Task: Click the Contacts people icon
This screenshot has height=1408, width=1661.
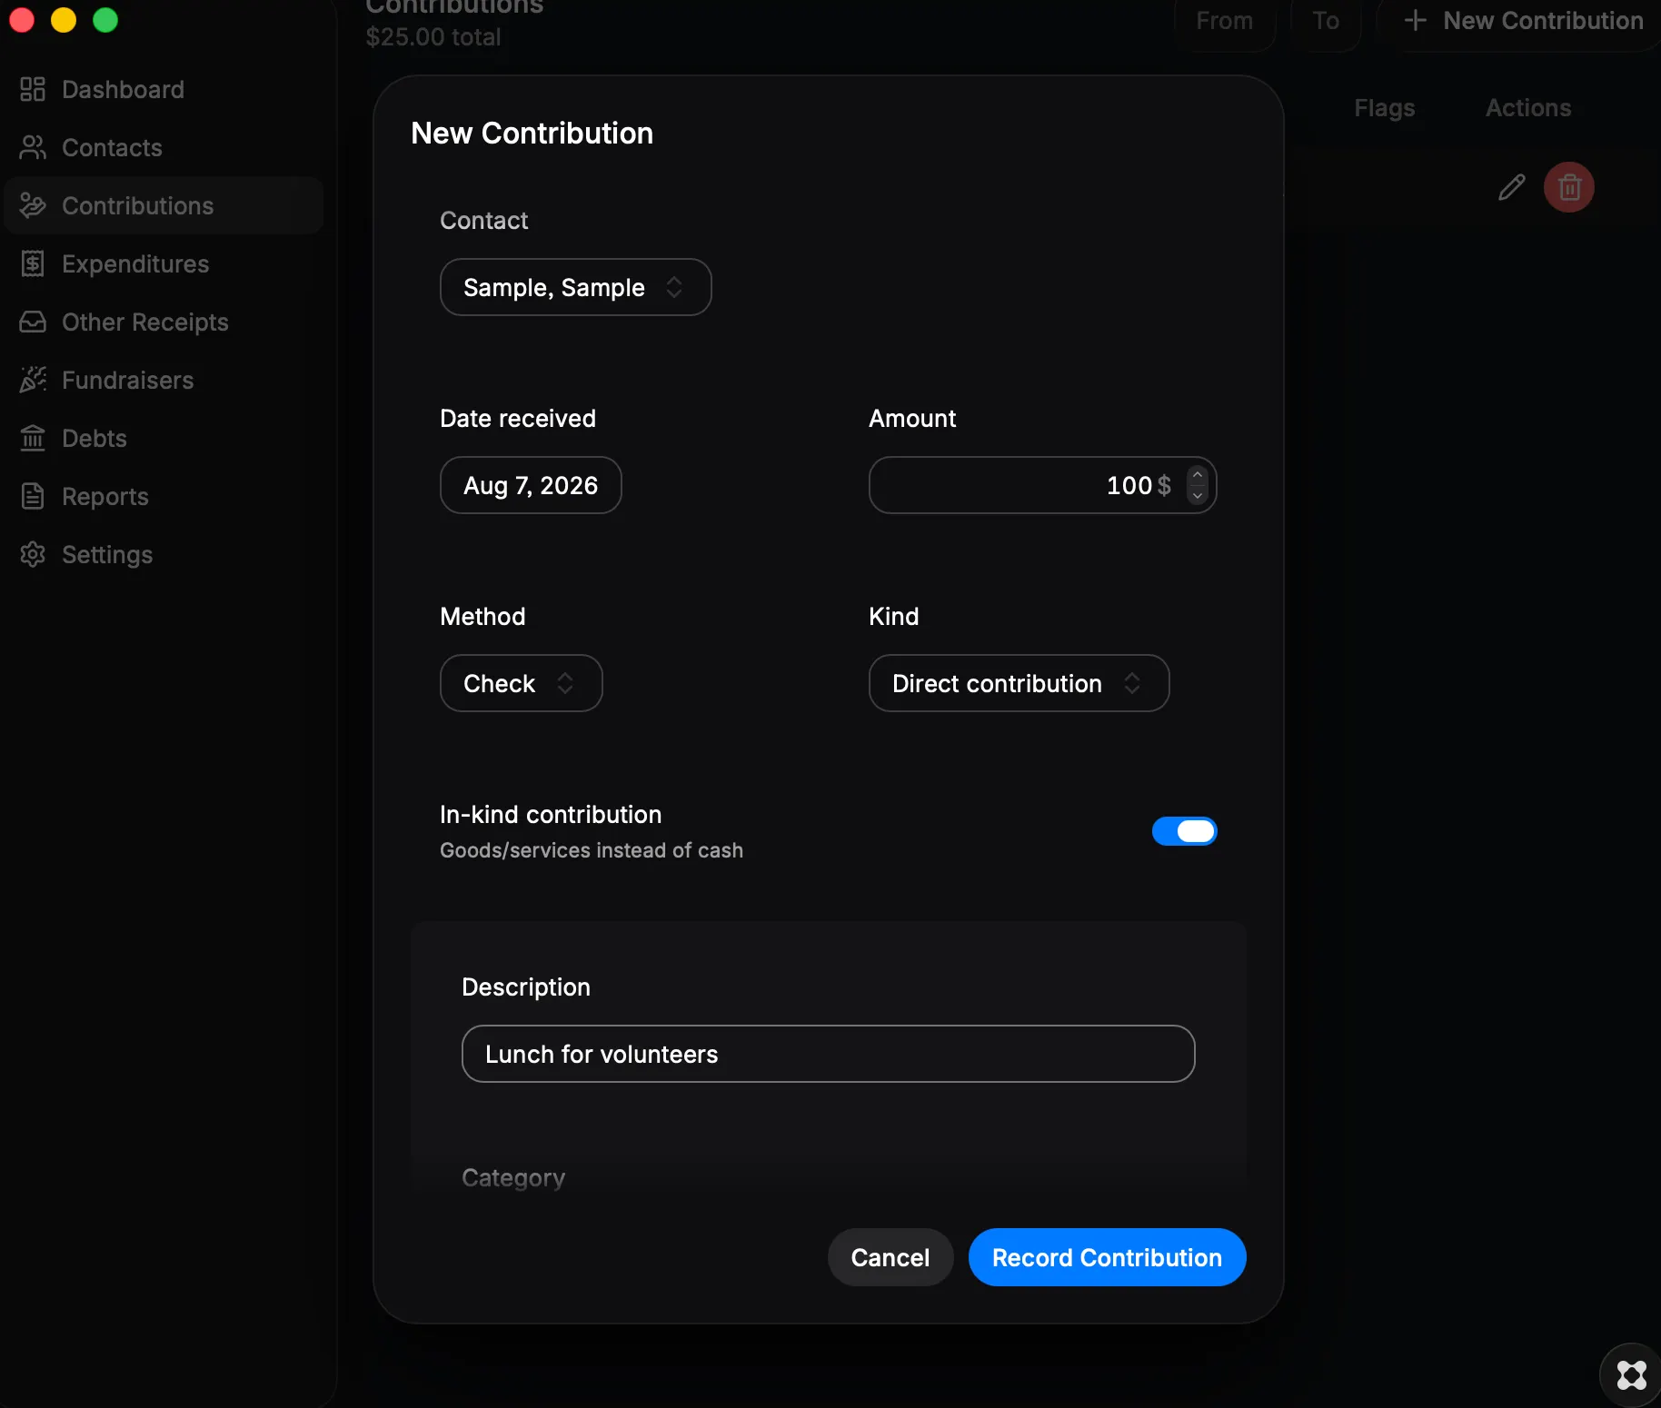Action: (x=33, y=147)
